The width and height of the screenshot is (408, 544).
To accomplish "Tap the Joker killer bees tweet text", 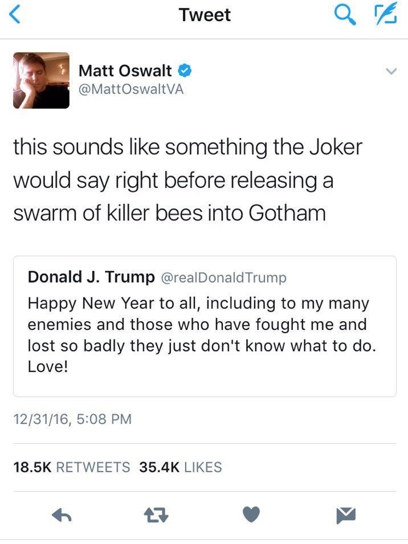I will pyautogui.click(x=187, y=180).
